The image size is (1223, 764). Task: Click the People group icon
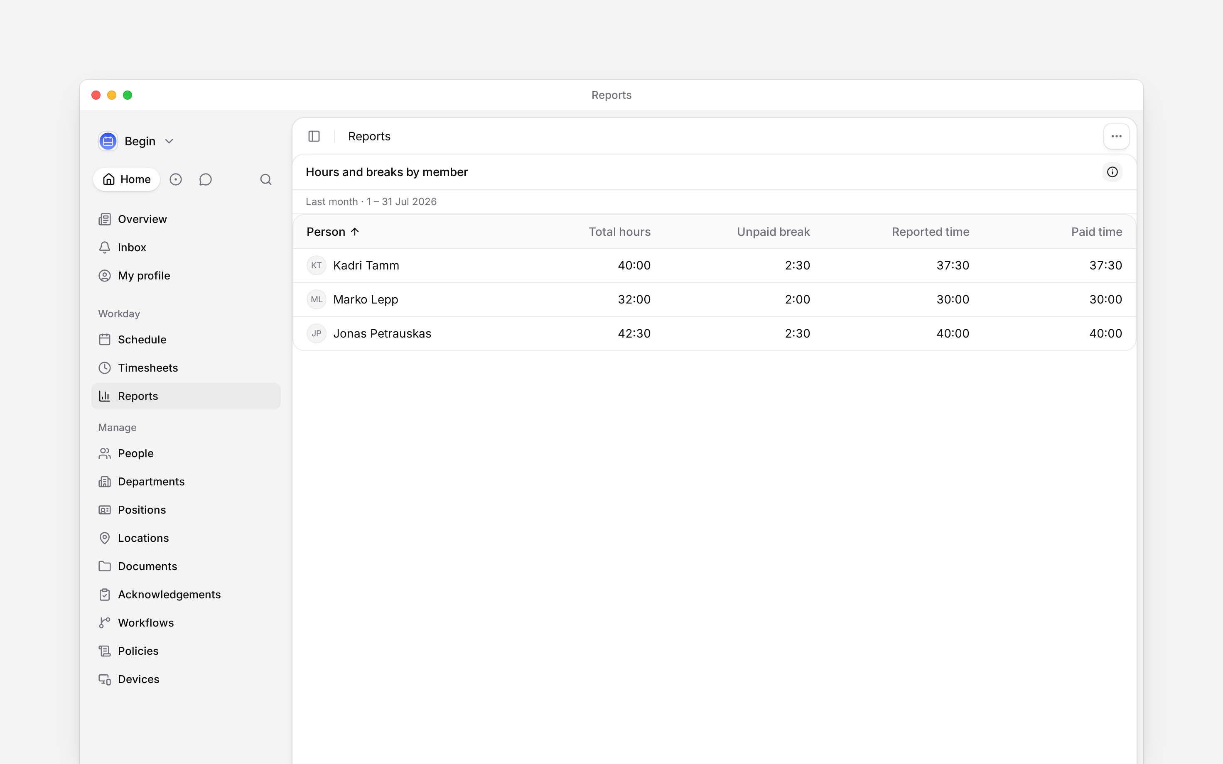[105, 453]
